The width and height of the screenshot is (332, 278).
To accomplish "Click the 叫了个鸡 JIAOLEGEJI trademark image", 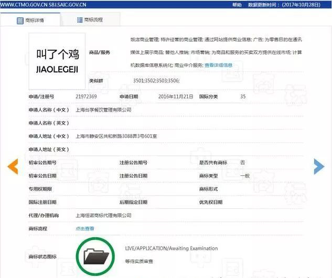I will coord(57,61).
